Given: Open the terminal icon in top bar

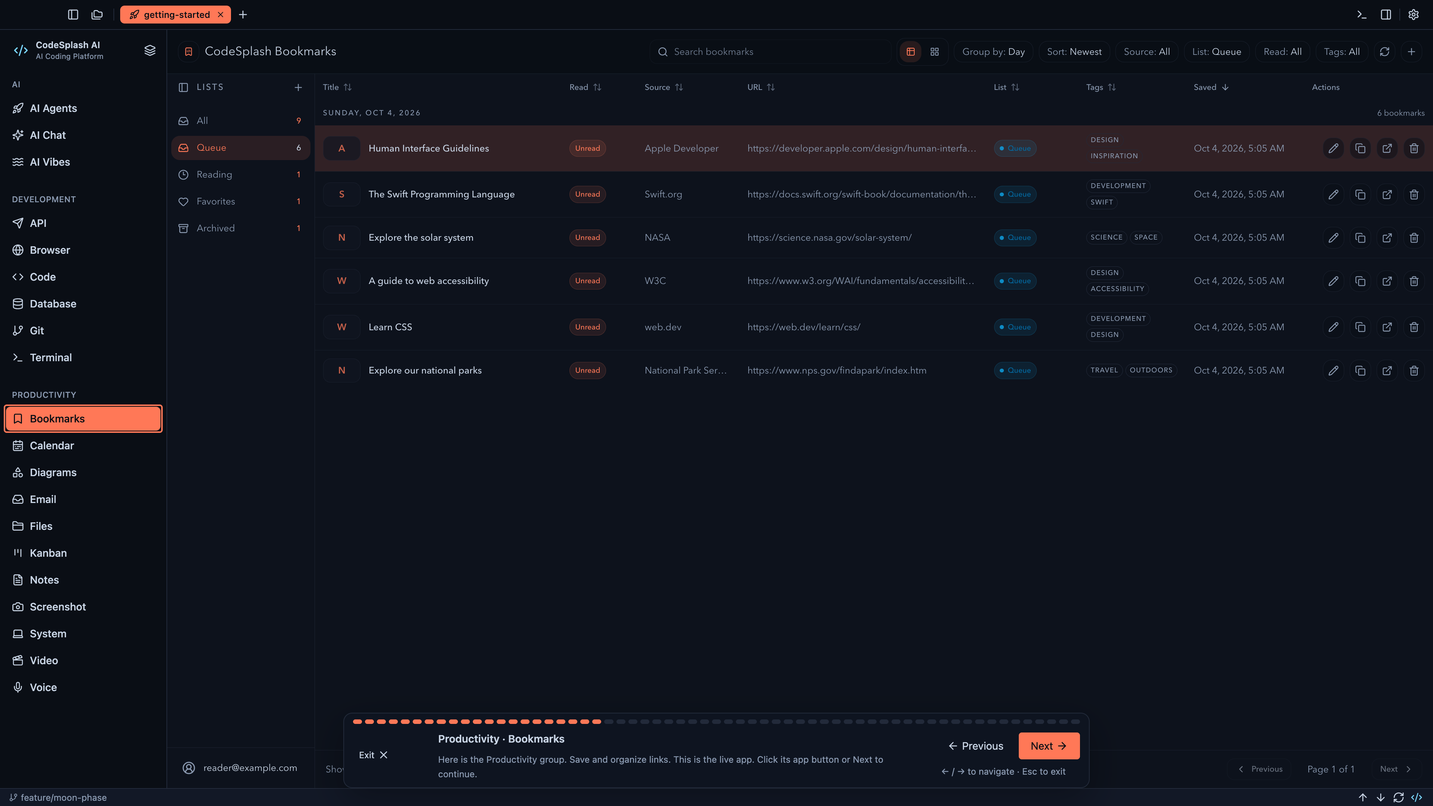Looking at the screenshot, I should 1361,15.
